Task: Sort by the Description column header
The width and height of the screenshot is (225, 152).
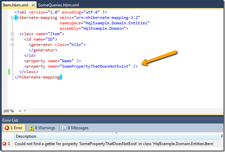Action: 116,136
